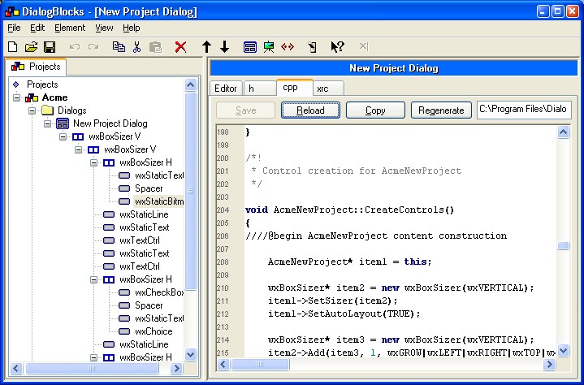Collapse wxBoxSizer H above wxStaticText
The image size is (584, 385).
94,162
